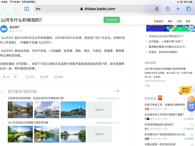This screenshot has width=195, height=146.
Task: Click 我来答 for the 找工作和找对象 question
Action: pyautogui.click(x=188, y=119)
